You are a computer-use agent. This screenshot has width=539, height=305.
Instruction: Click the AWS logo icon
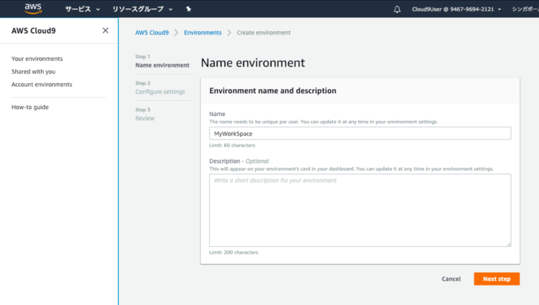[x=33, y=9]
